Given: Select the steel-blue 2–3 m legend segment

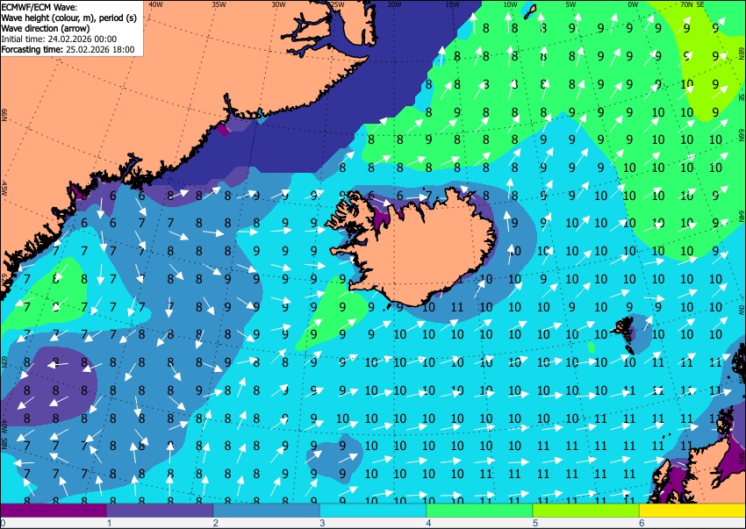Looking at the screenshot, I should [267, 511].
